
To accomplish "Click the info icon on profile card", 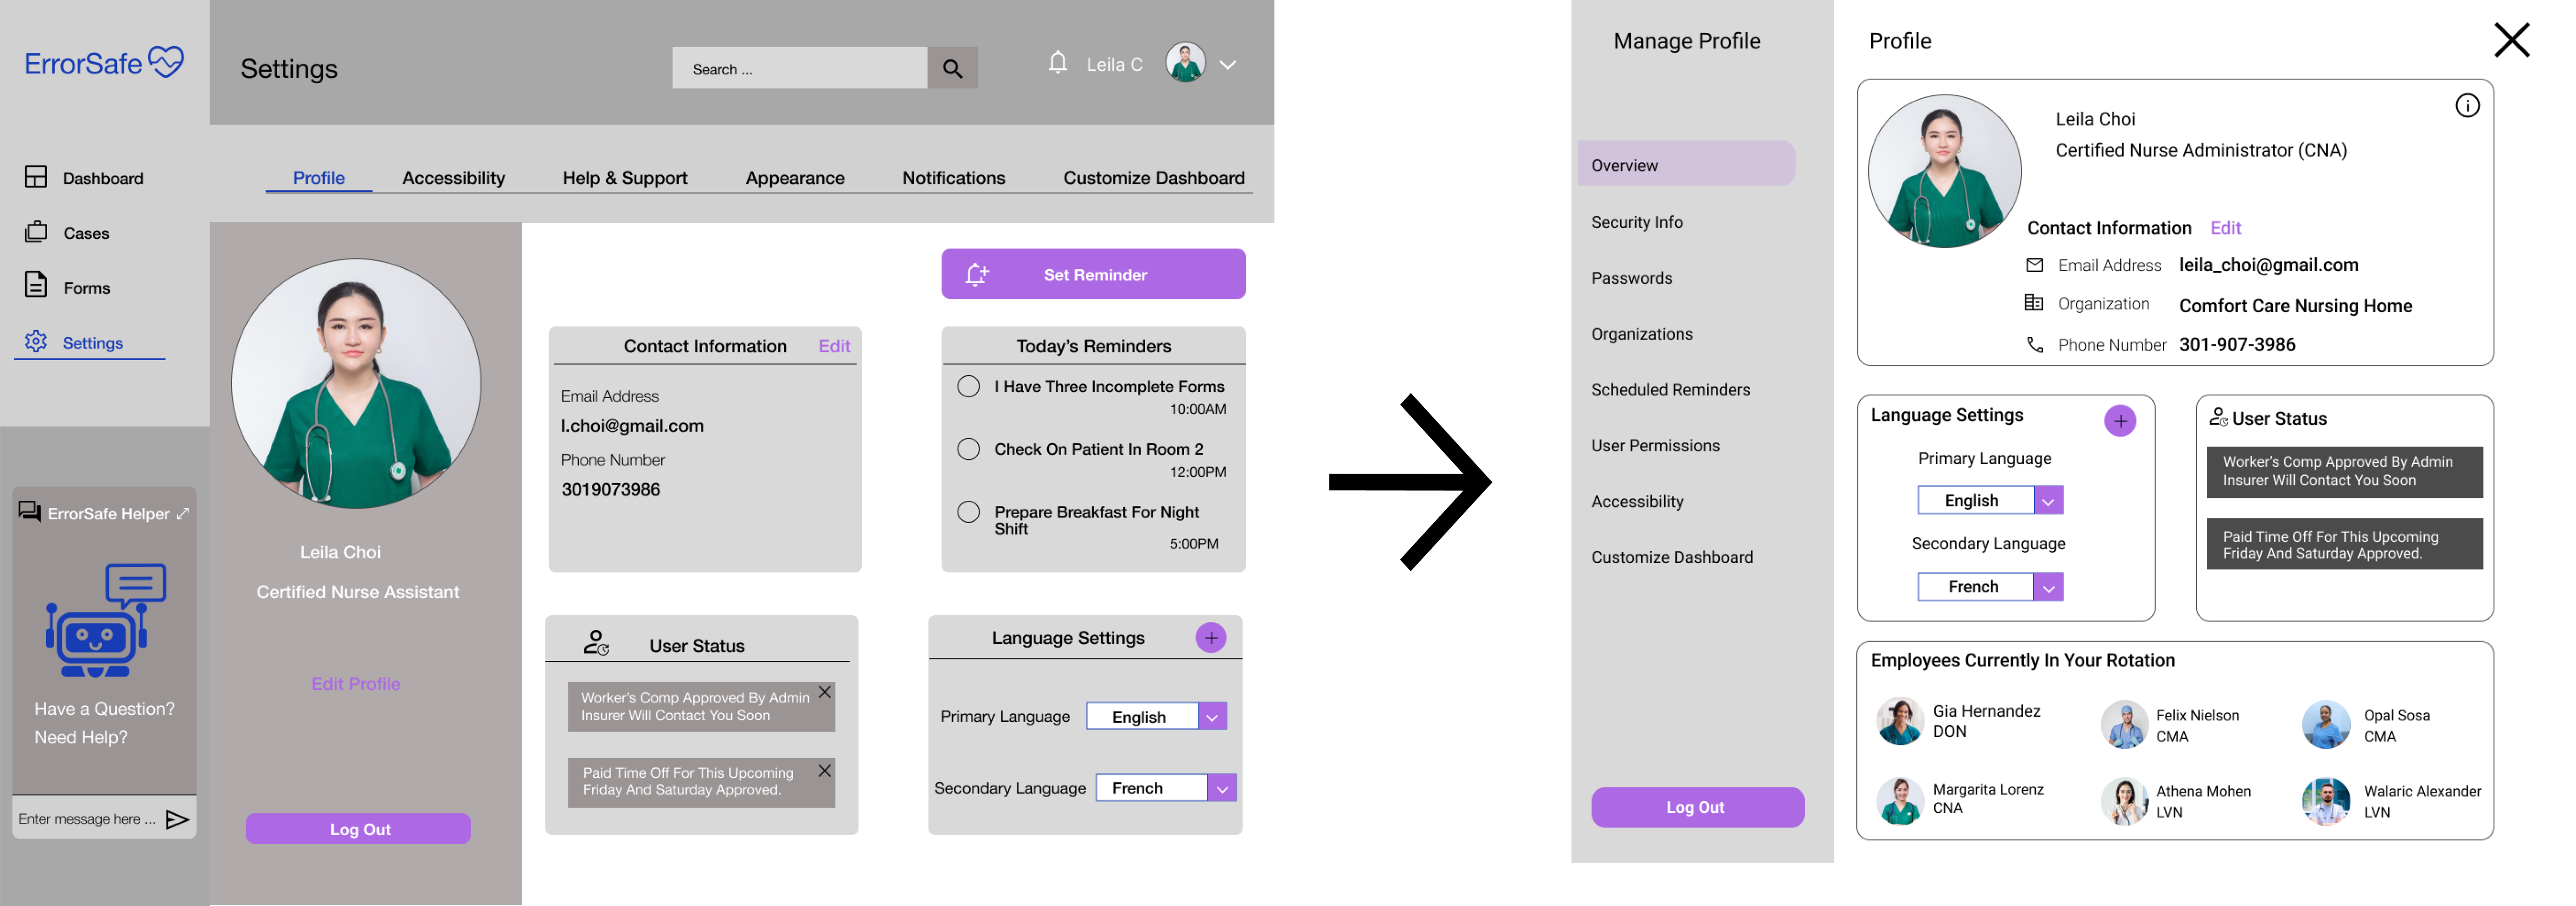I will [2467, 105].
